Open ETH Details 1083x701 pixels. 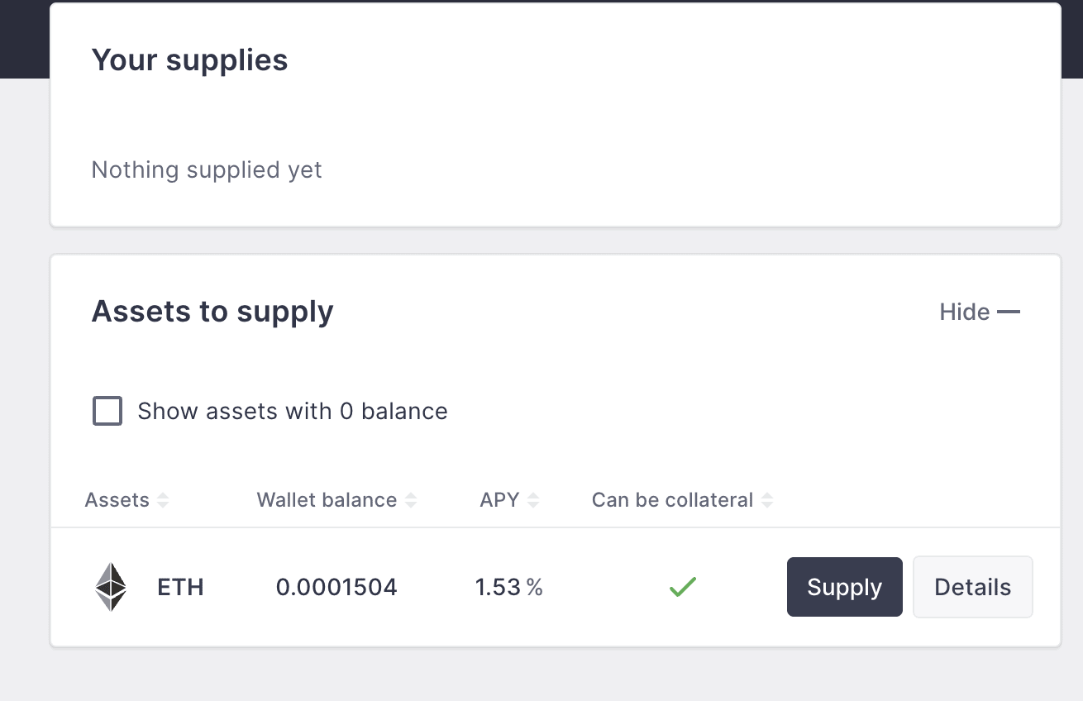(x=972, y=587)
